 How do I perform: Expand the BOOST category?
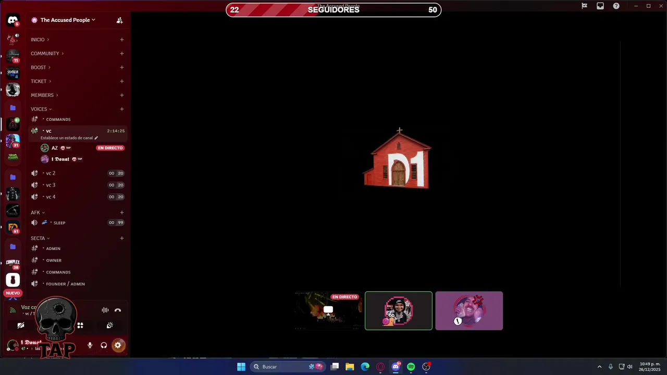click(x=41, y=68)
